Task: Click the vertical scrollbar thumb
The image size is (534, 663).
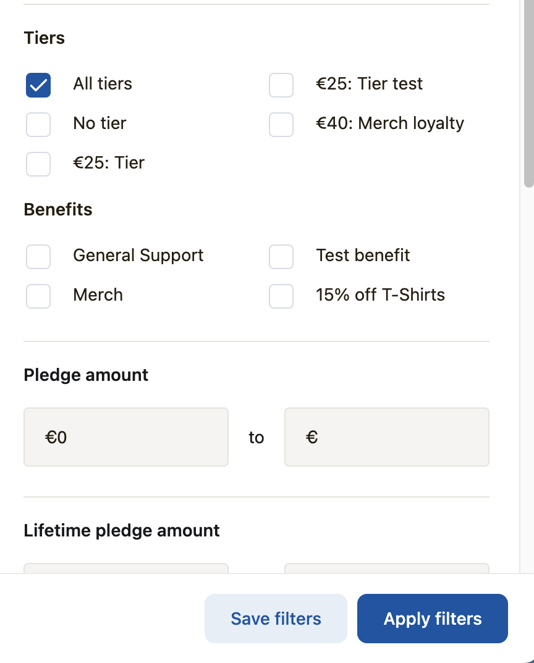Action: click(x=528, y=93)
